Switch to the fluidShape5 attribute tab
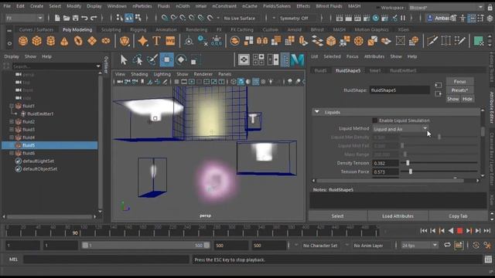495x278 pixels. pyautogui.click(x=348, y=70)
